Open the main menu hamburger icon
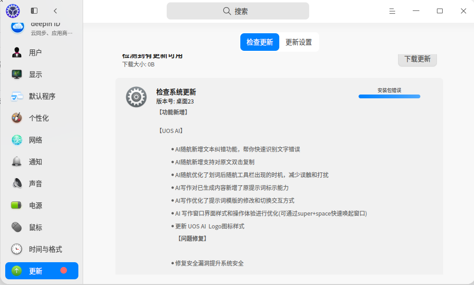This screenshot has height=285, width=474. pyautogui.click(x=392, y=11)
